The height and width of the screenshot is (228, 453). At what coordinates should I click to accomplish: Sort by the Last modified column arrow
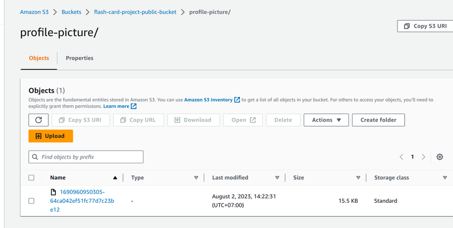[x=277, y=178]
